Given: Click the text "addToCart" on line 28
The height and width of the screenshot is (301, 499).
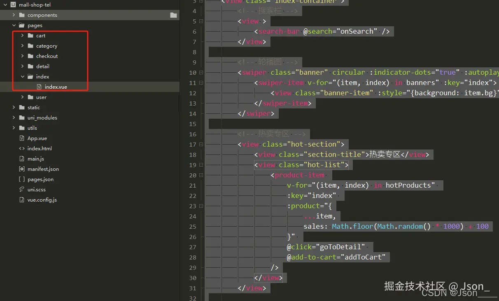Looking at the screenshot, I should 363,257.
